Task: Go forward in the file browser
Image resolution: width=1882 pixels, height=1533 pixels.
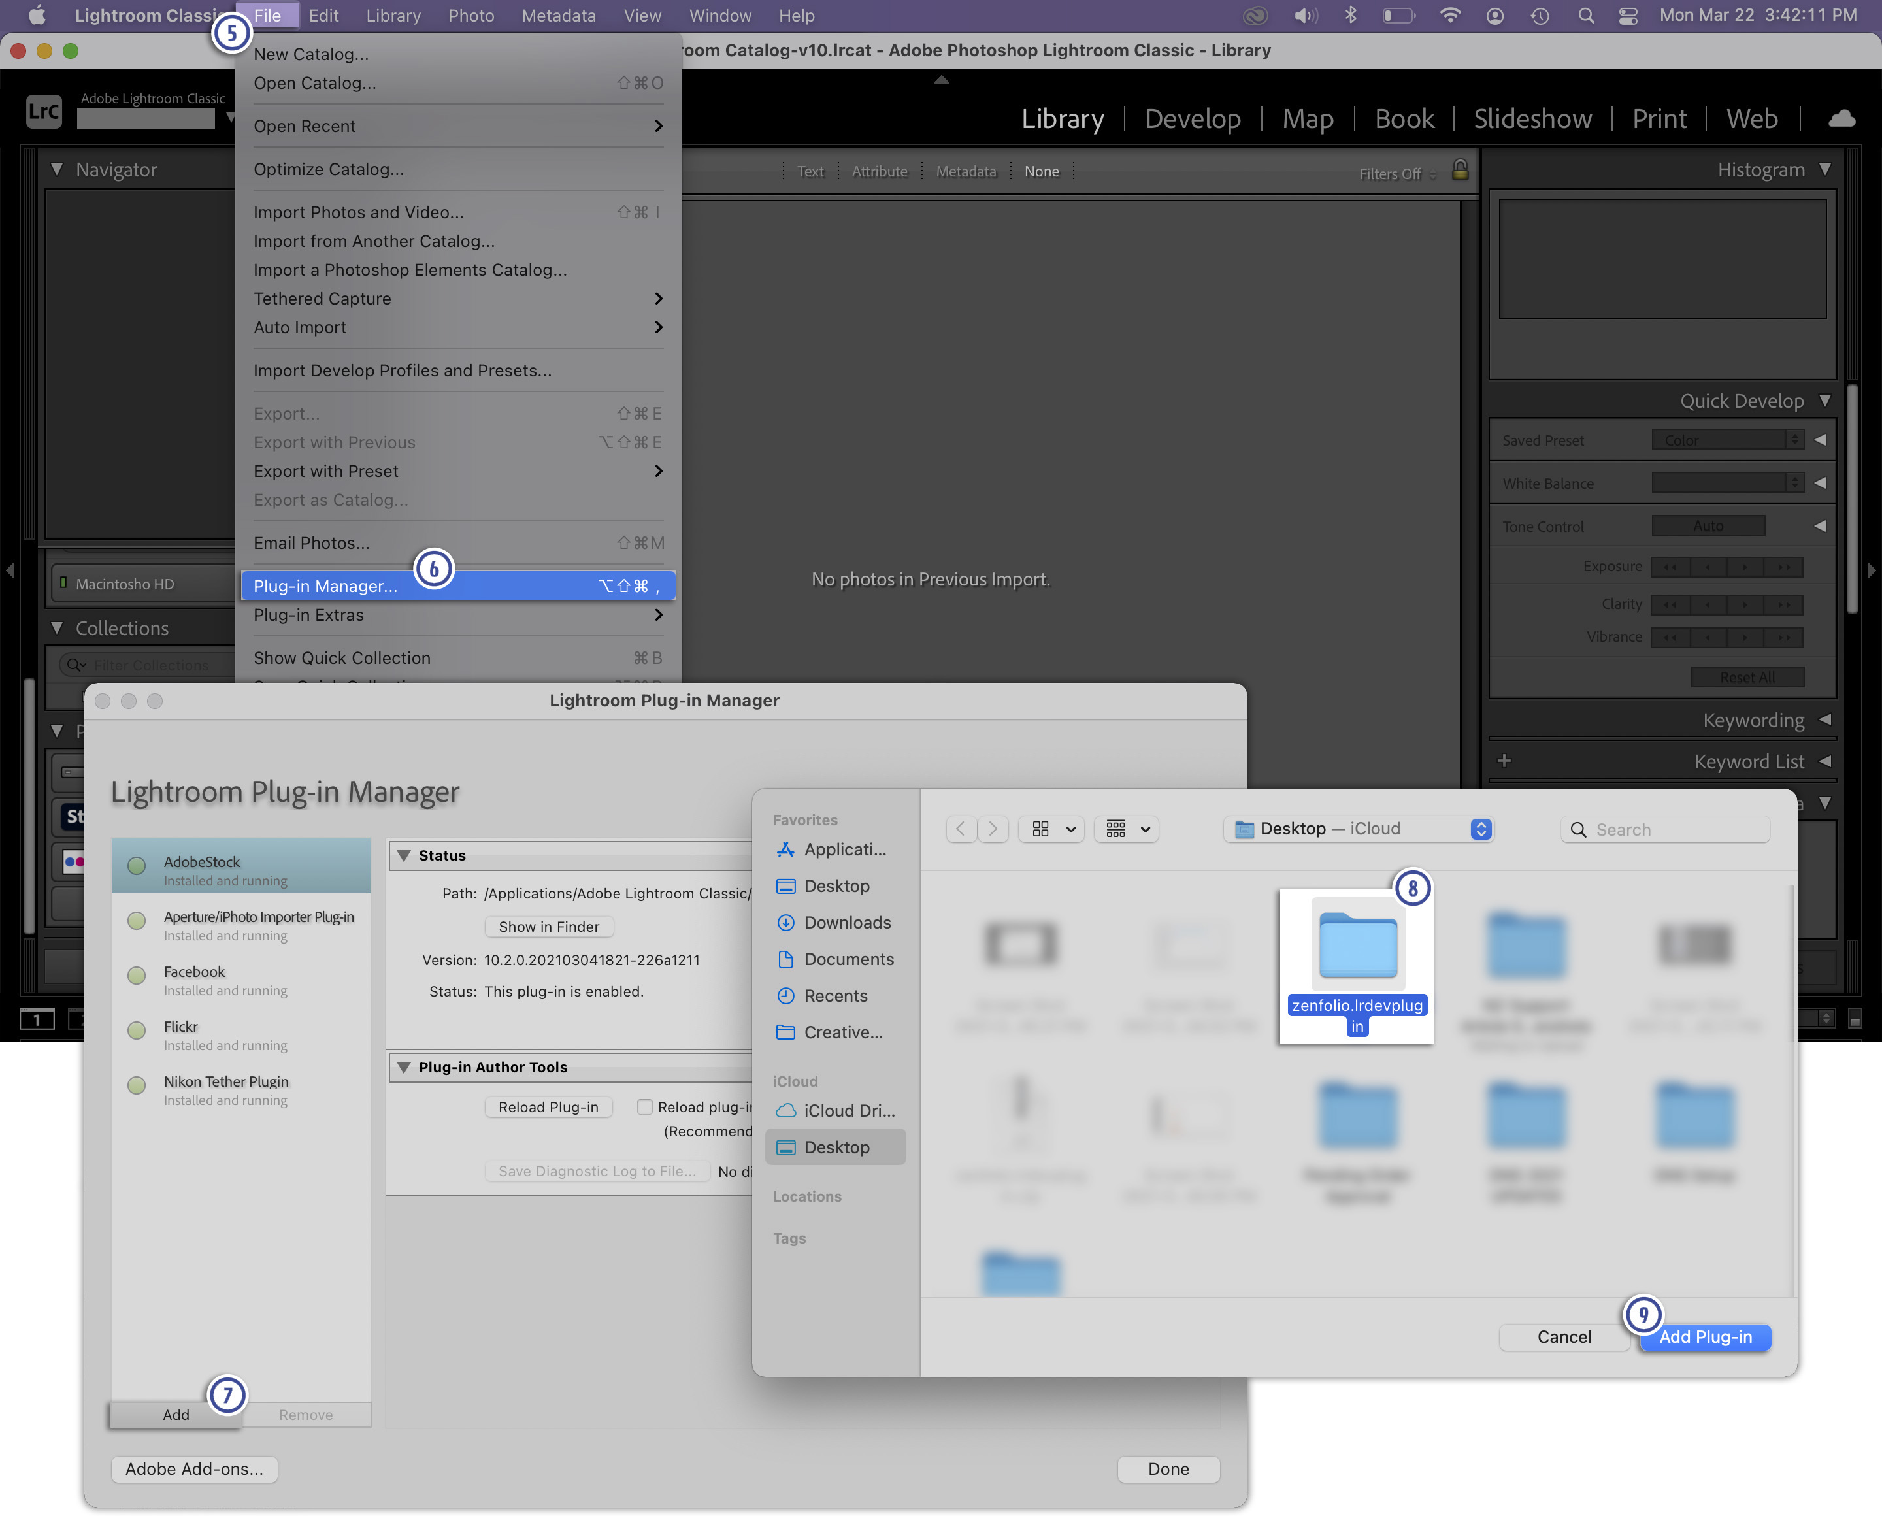Action: [x=993, y=829]
